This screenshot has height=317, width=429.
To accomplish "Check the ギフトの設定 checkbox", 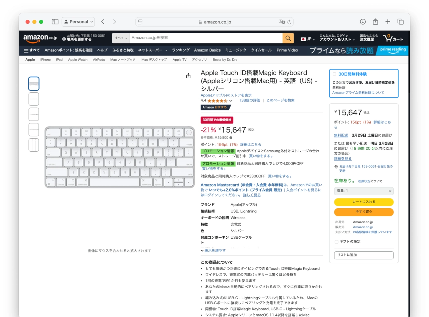I will point(336,242).
